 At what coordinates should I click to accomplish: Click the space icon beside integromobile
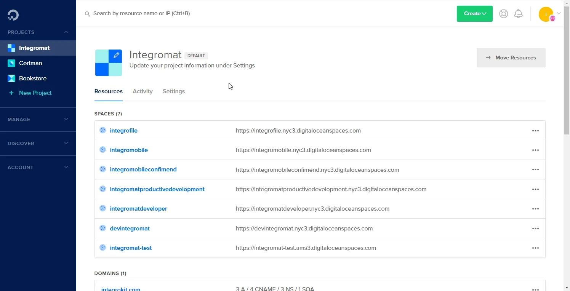click(x=102, y=150)
